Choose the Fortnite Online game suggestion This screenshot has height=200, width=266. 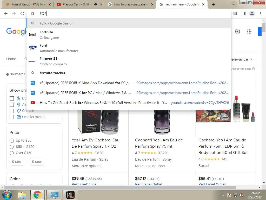pos(129,35)
